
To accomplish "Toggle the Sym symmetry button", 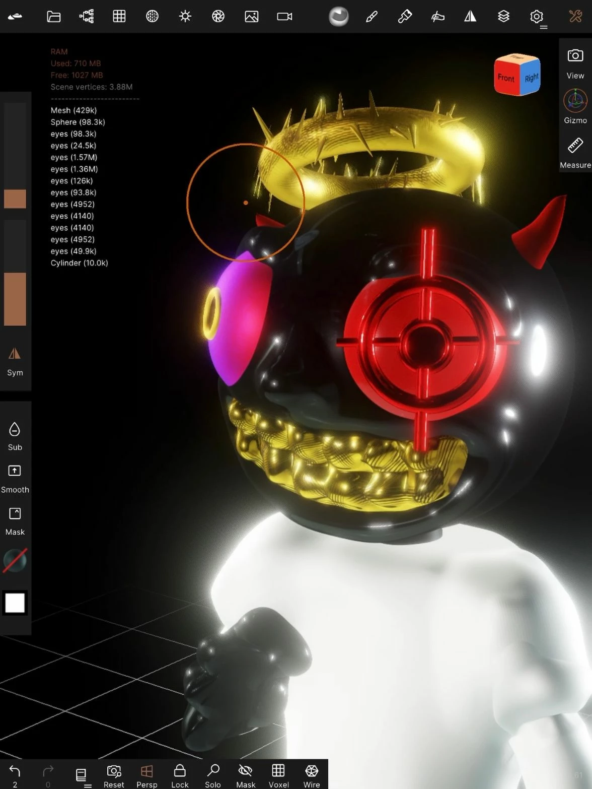I will point(15,361).
